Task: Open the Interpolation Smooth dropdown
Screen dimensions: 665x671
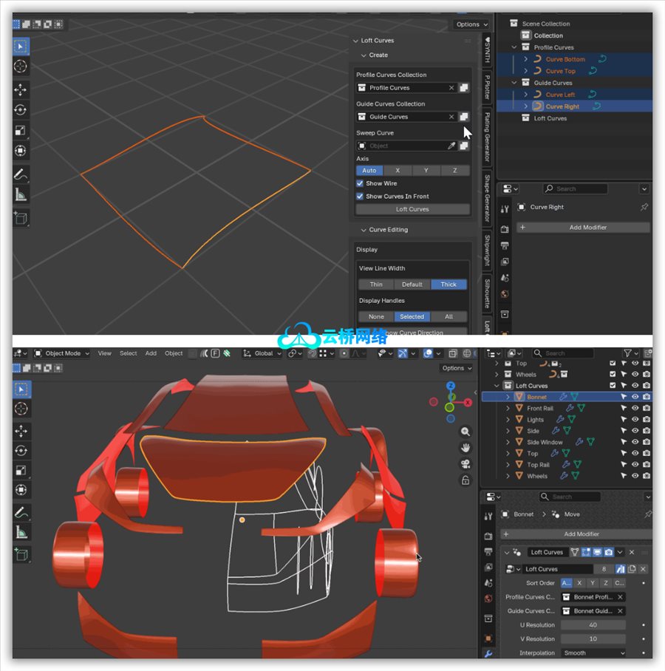Action: pos(593,653)
